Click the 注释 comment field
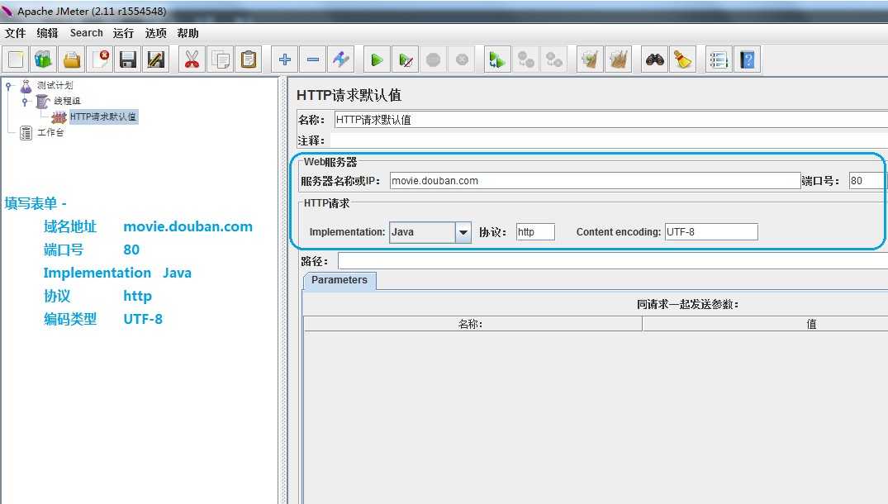The image size is (888, 504). 609,140
